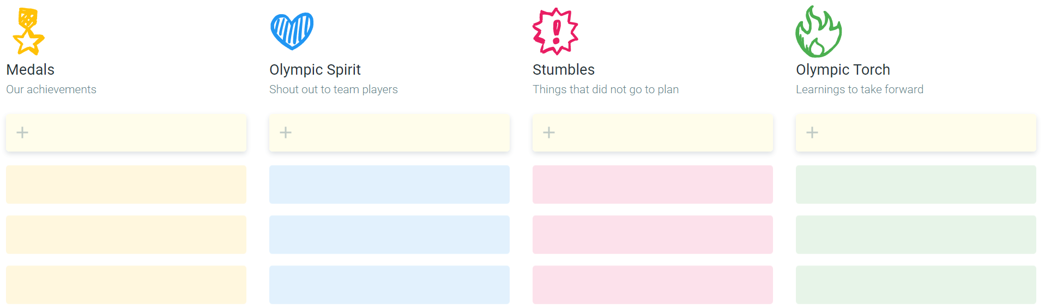The image size is (1045, 308).
Task: Open the third pink Stumbles card
Action: (x=653, y=285)
